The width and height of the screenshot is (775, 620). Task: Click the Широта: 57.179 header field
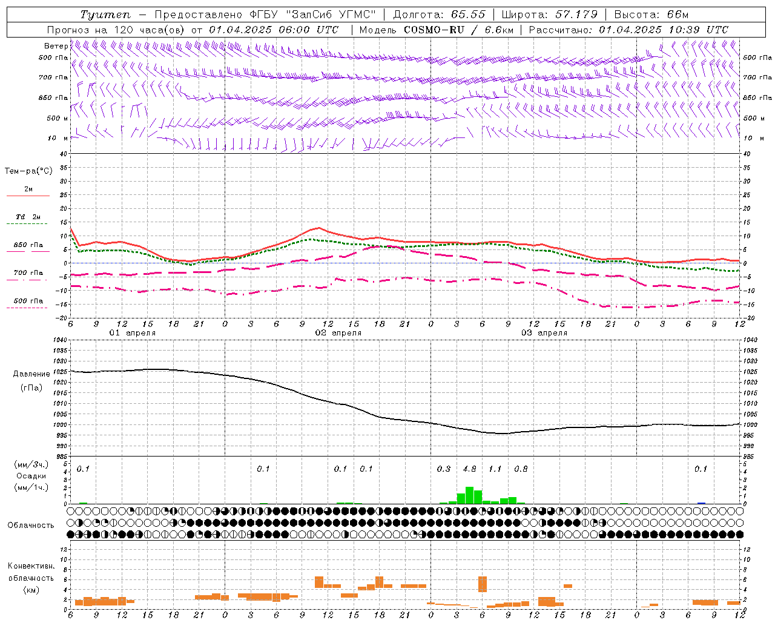click(549, 15)
